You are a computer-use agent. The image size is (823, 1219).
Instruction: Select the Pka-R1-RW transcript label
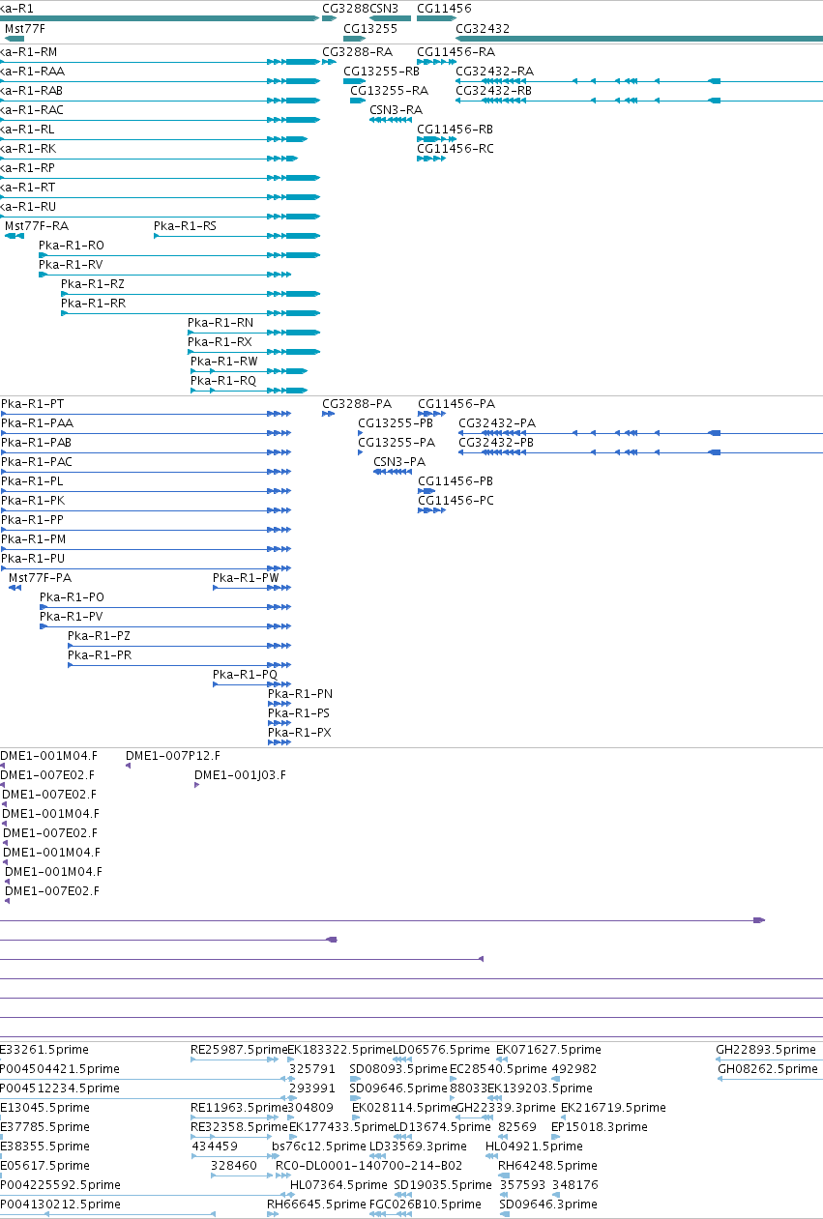(x=224, y=362)
